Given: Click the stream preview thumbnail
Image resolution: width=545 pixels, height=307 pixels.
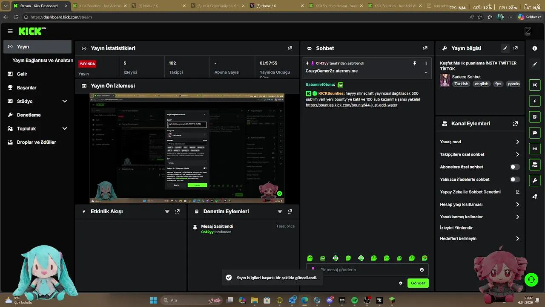Looking at the screenshot, I should click(x=187, y=148).
